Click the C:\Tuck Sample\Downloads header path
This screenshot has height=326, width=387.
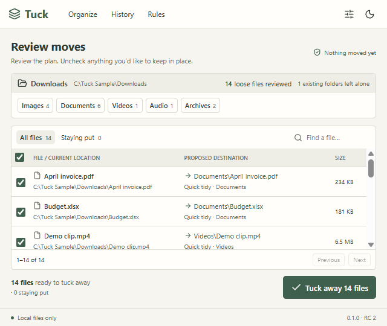[110, 84]
